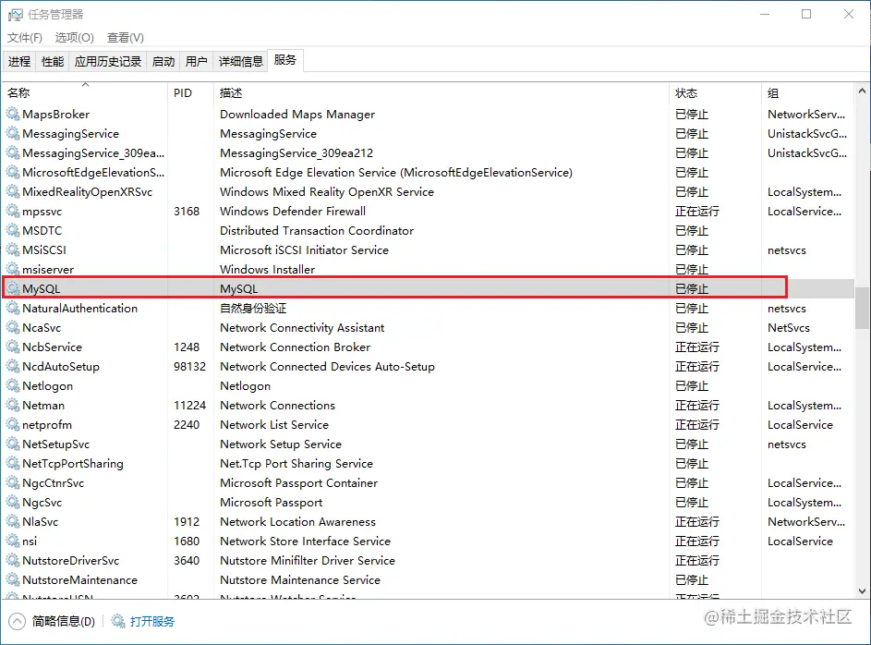Screen dimensions: 871x645
Task: Select the MicrosoftEdgeElevationS... service row
Action: (x=428, y=172)
